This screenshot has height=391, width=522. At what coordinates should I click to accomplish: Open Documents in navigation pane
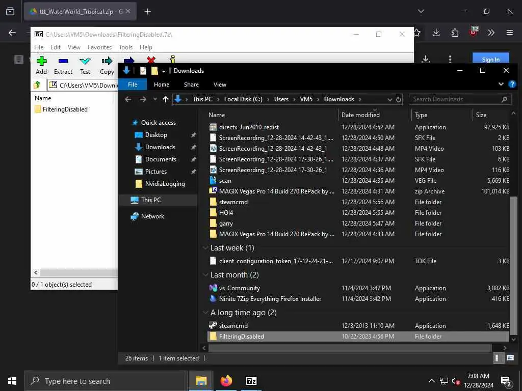161,159
